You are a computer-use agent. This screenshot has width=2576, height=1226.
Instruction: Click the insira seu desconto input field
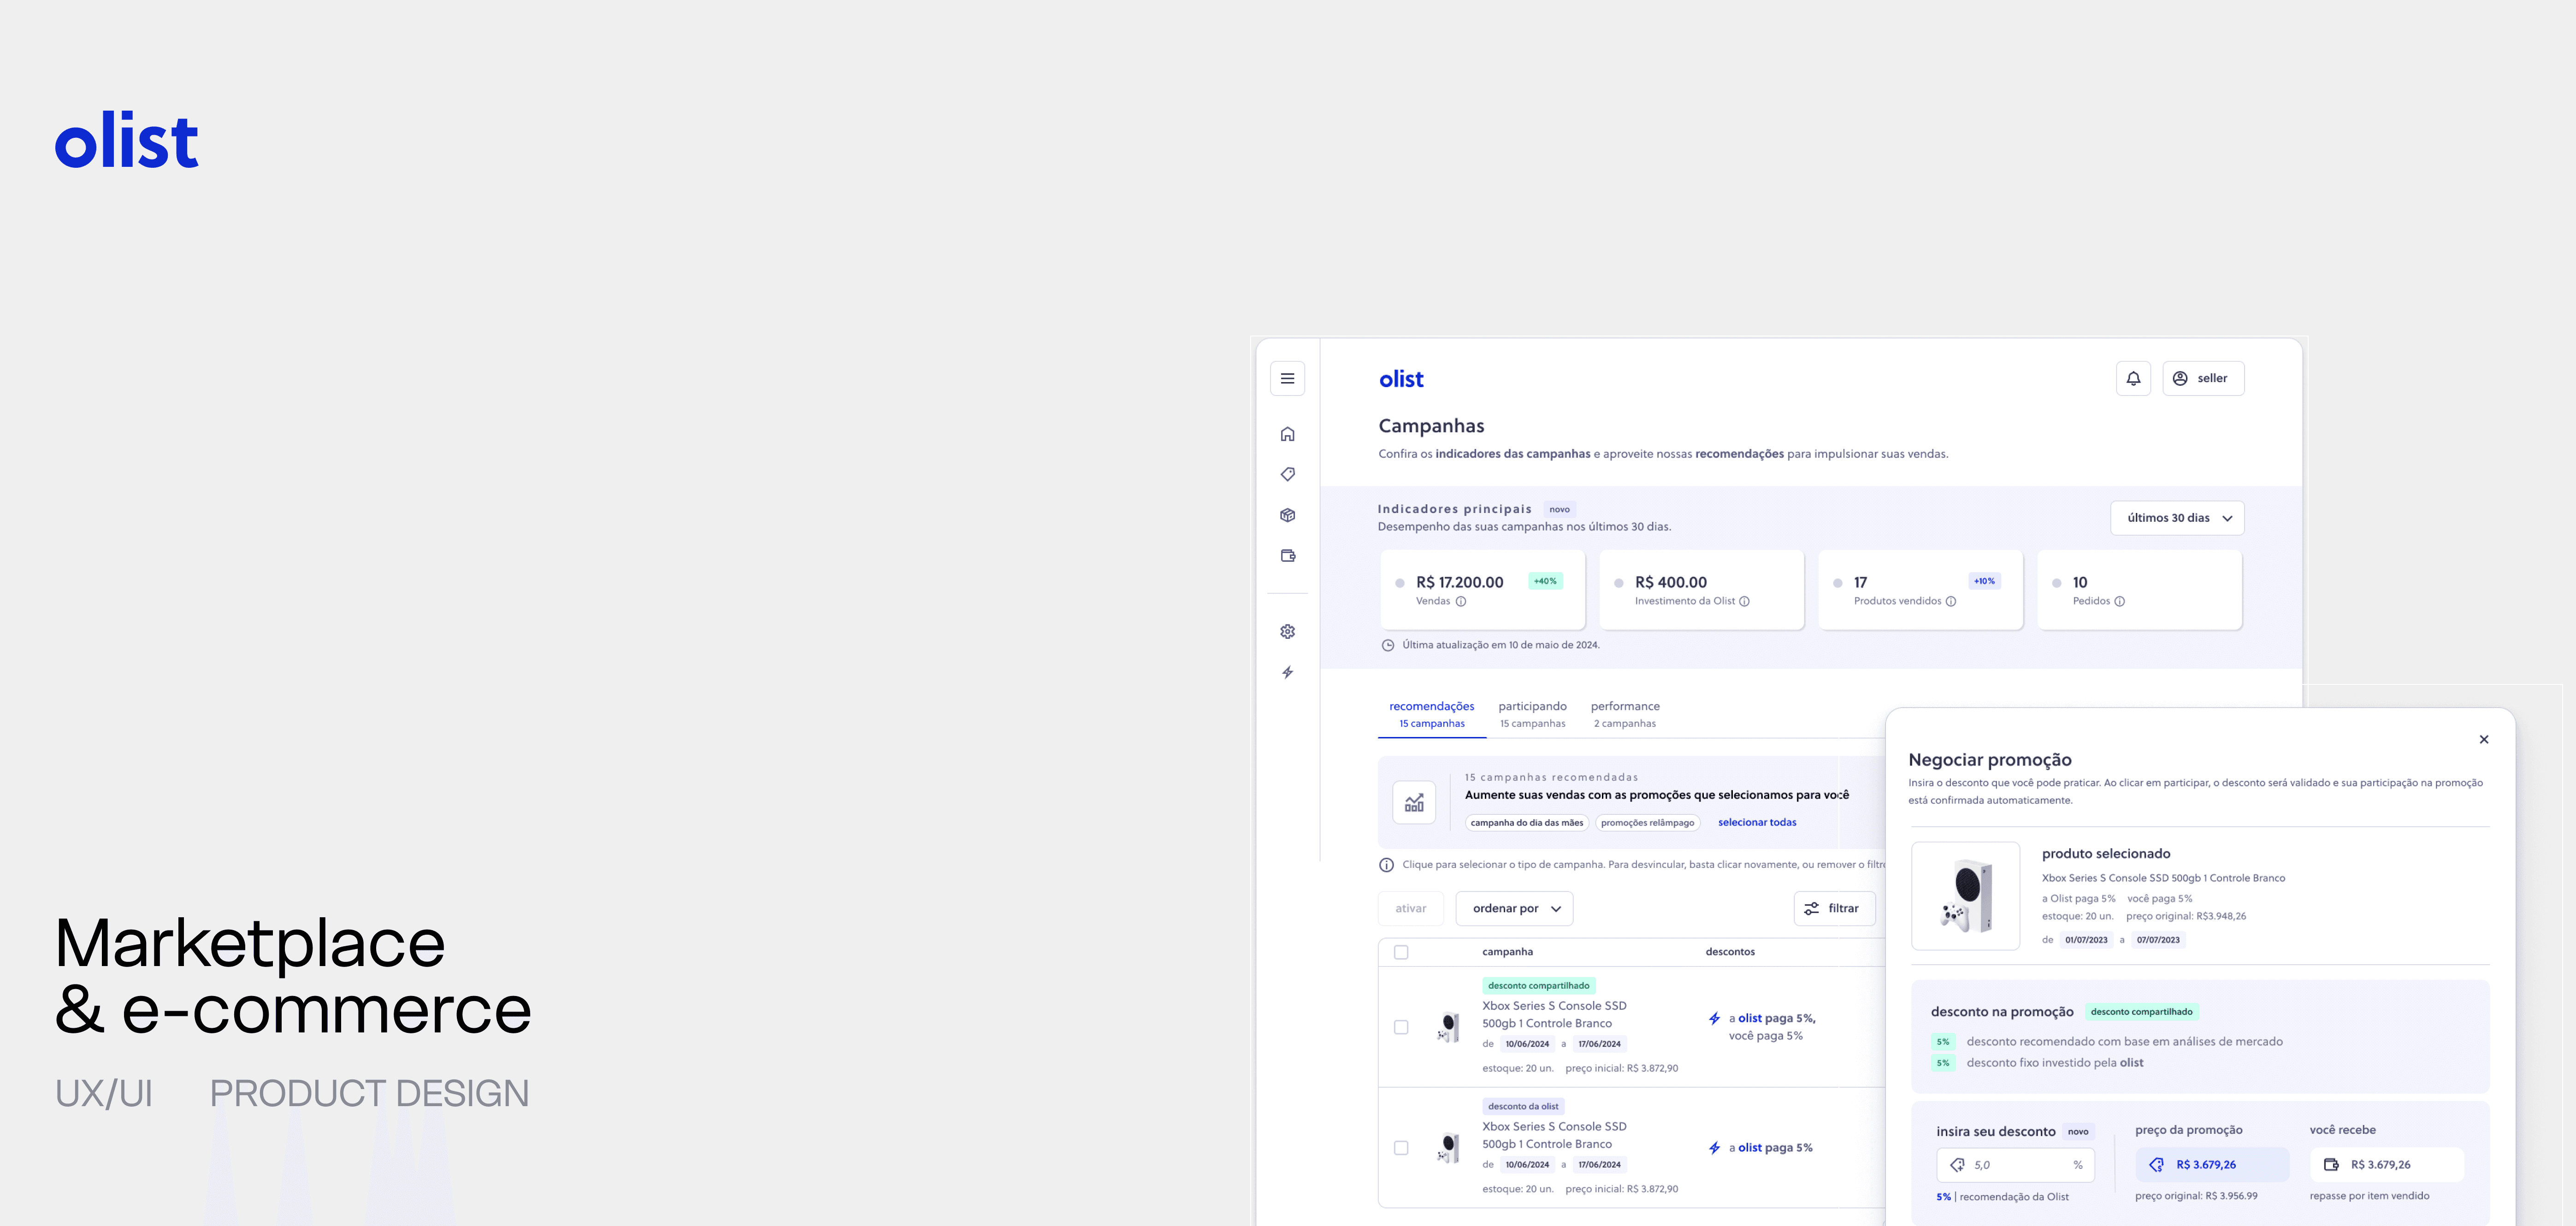click(x=2015, y=1165)
